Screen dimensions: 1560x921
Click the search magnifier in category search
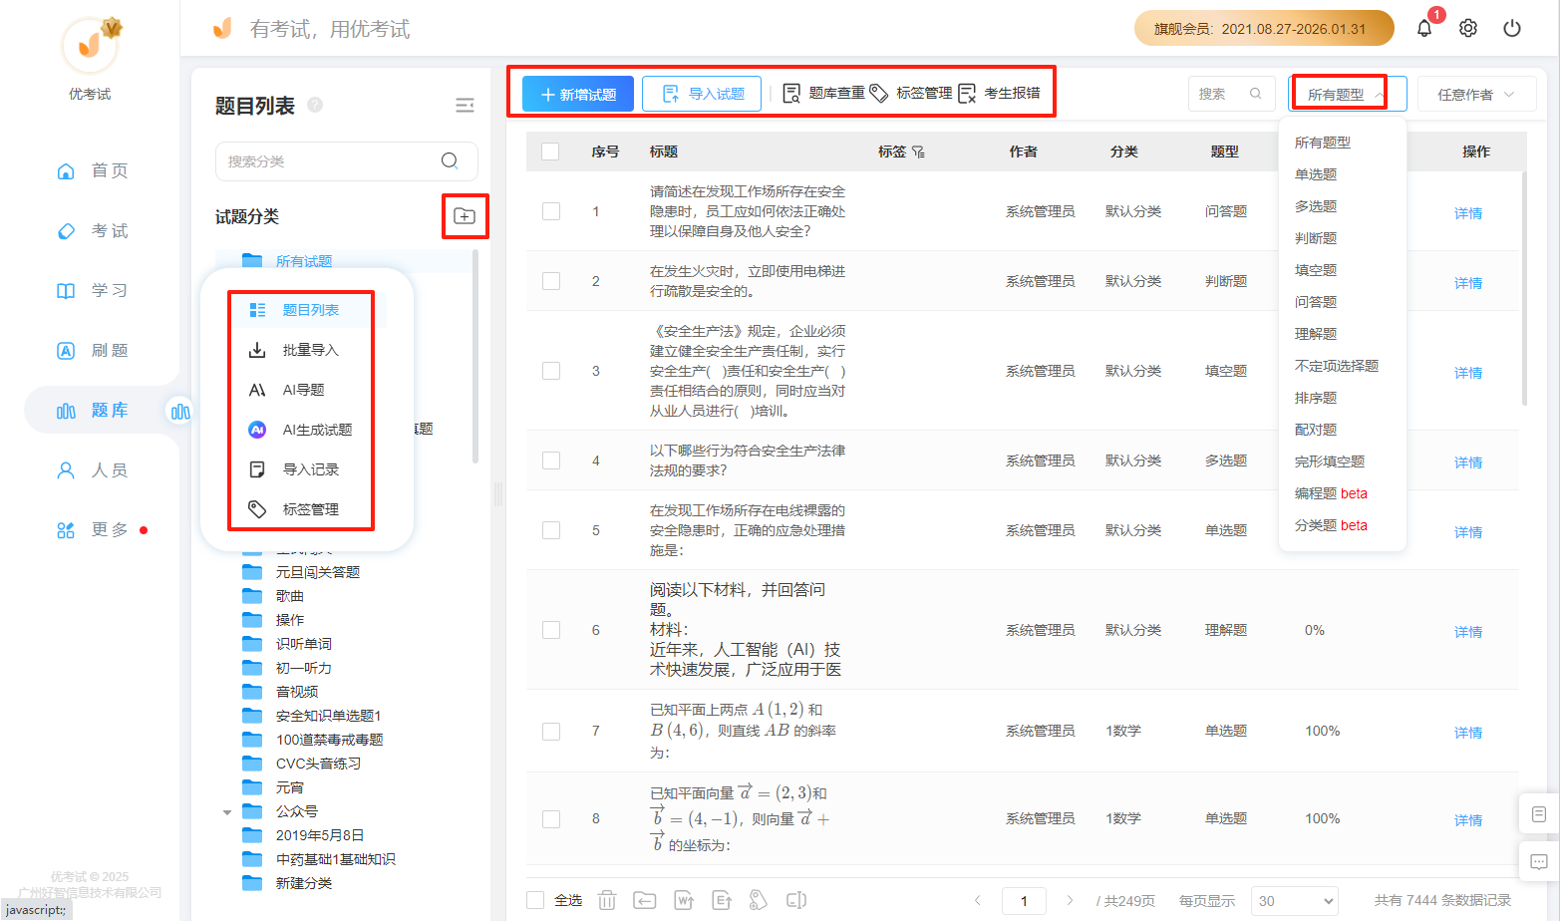450,160
